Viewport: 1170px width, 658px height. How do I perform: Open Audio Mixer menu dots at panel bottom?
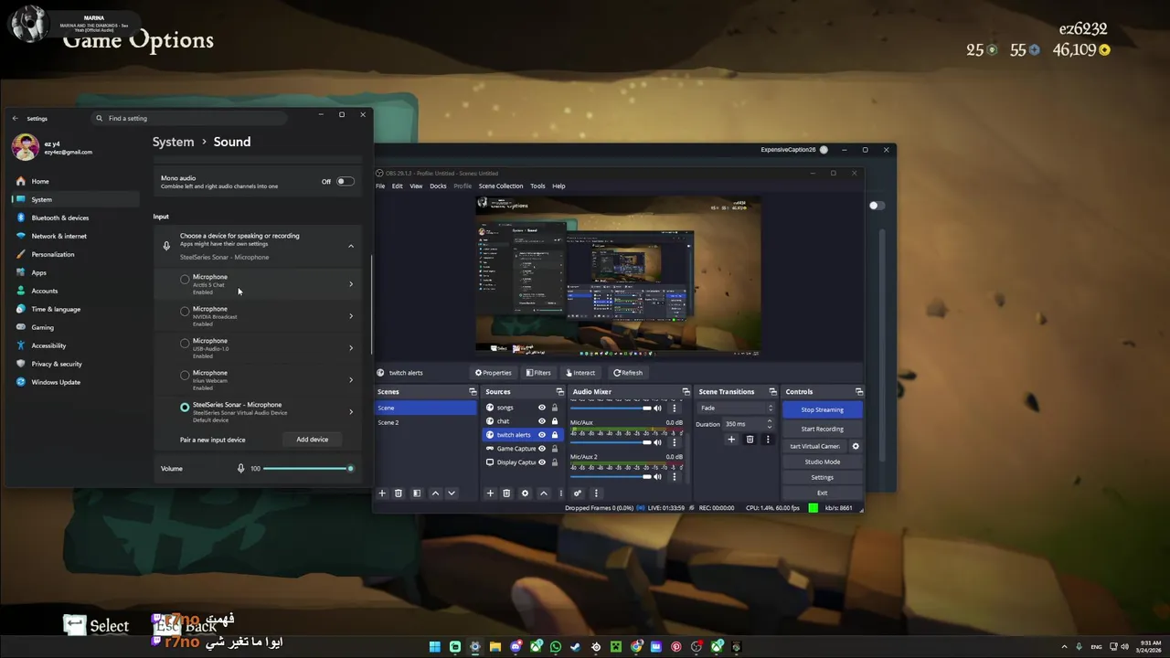(x=596, y=493)
